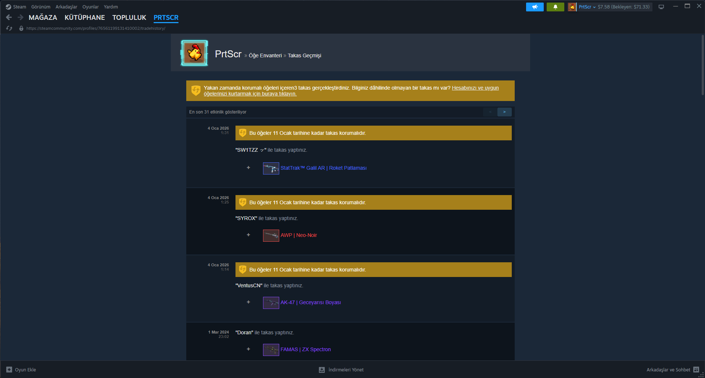
Task: Click the "SW1TZZ" trade partner name
Action: (251, 150)
